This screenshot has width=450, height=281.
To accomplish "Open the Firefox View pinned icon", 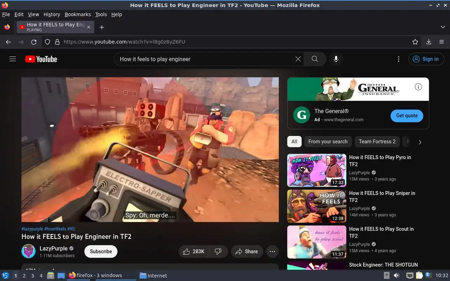I will point(7,27).
